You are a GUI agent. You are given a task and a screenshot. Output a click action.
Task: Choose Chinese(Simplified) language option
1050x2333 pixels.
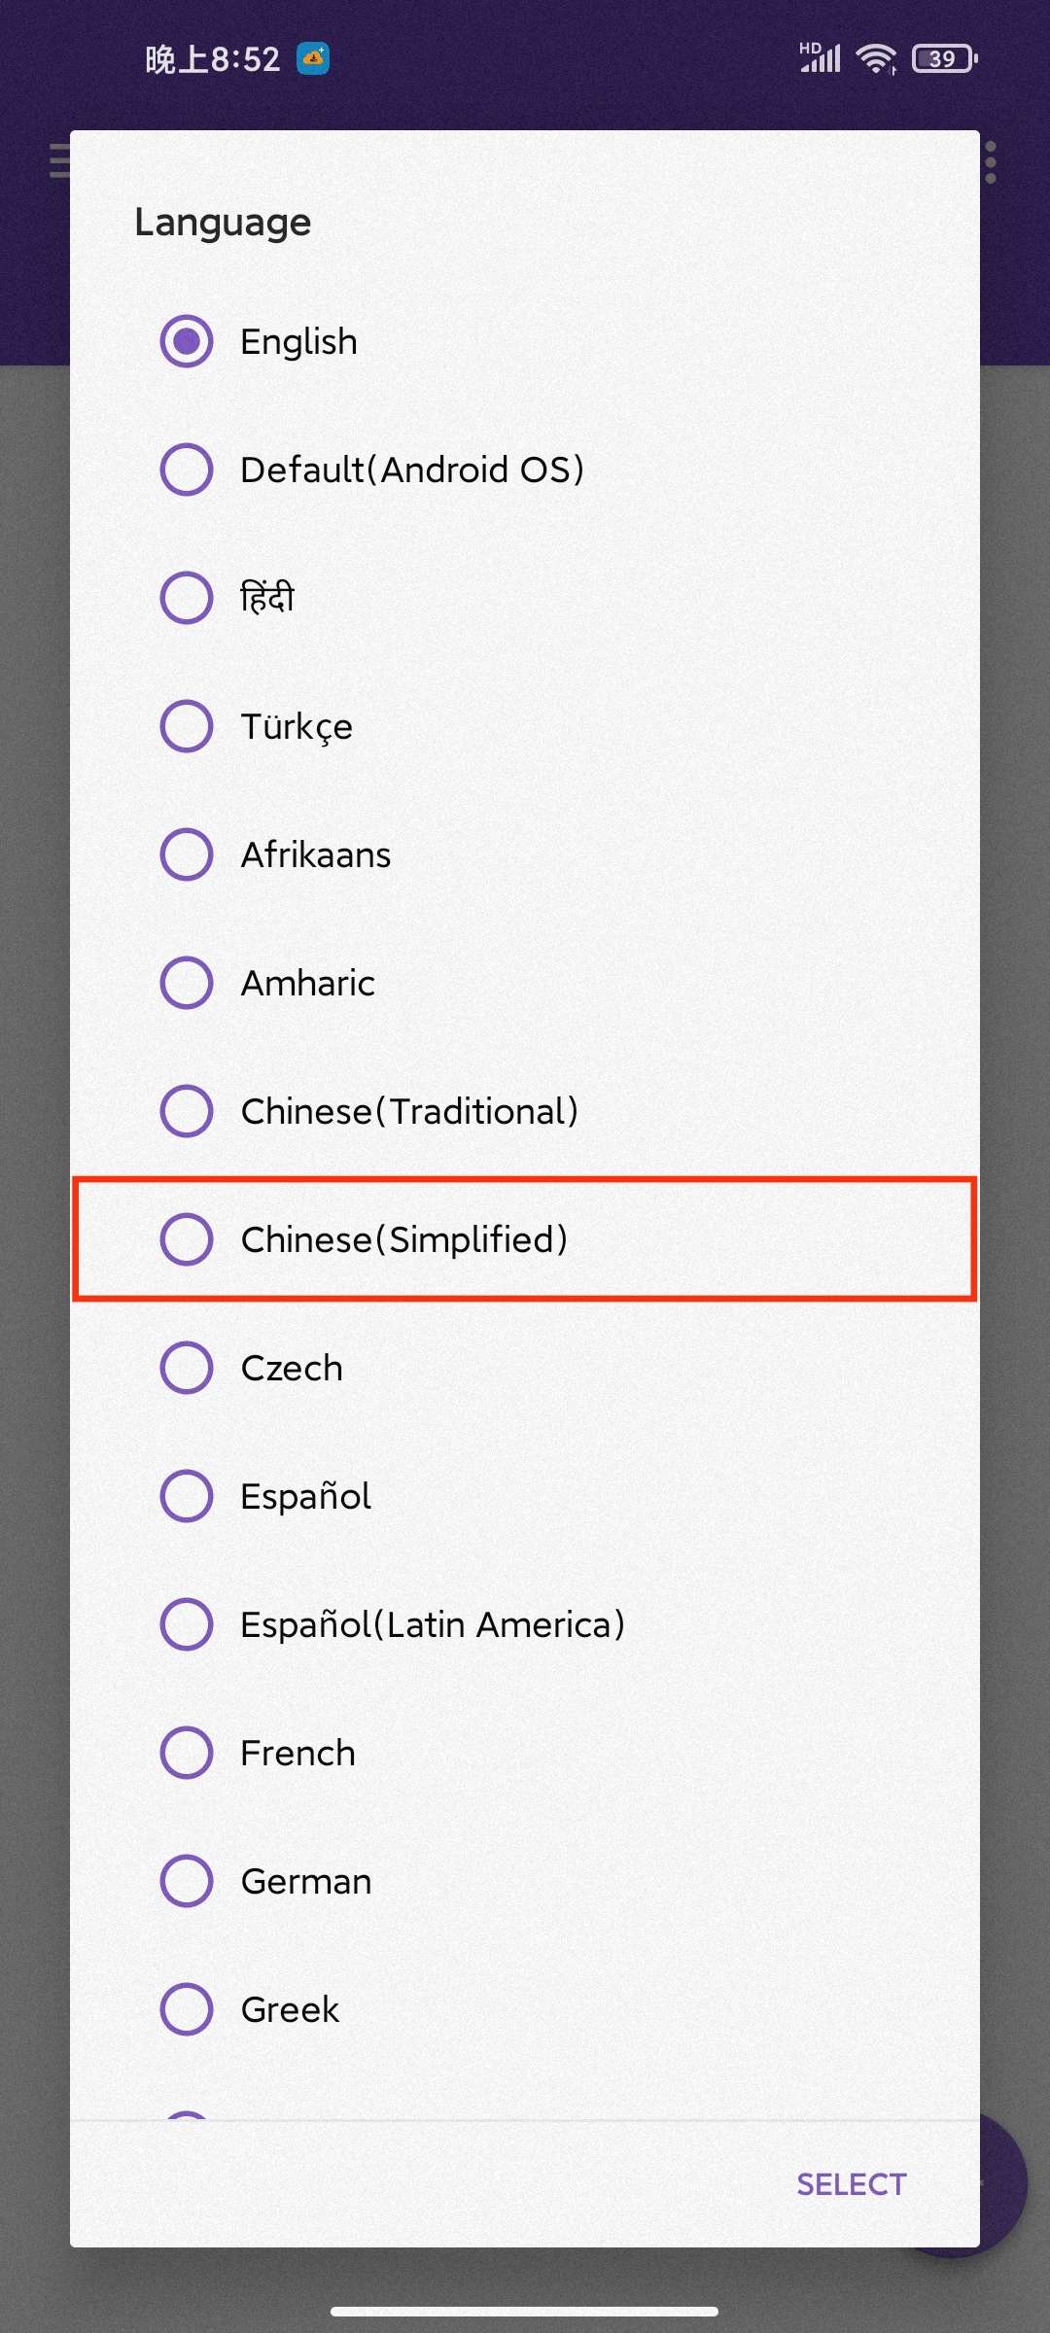tap(525, 1239)
